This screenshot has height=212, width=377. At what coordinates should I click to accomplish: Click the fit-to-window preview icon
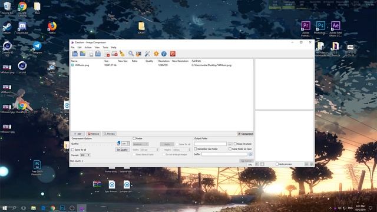coord(257,164)
